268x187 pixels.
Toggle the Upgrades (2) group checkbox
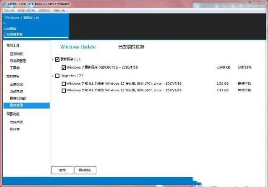pyautogui.click(x=57, y=76)
